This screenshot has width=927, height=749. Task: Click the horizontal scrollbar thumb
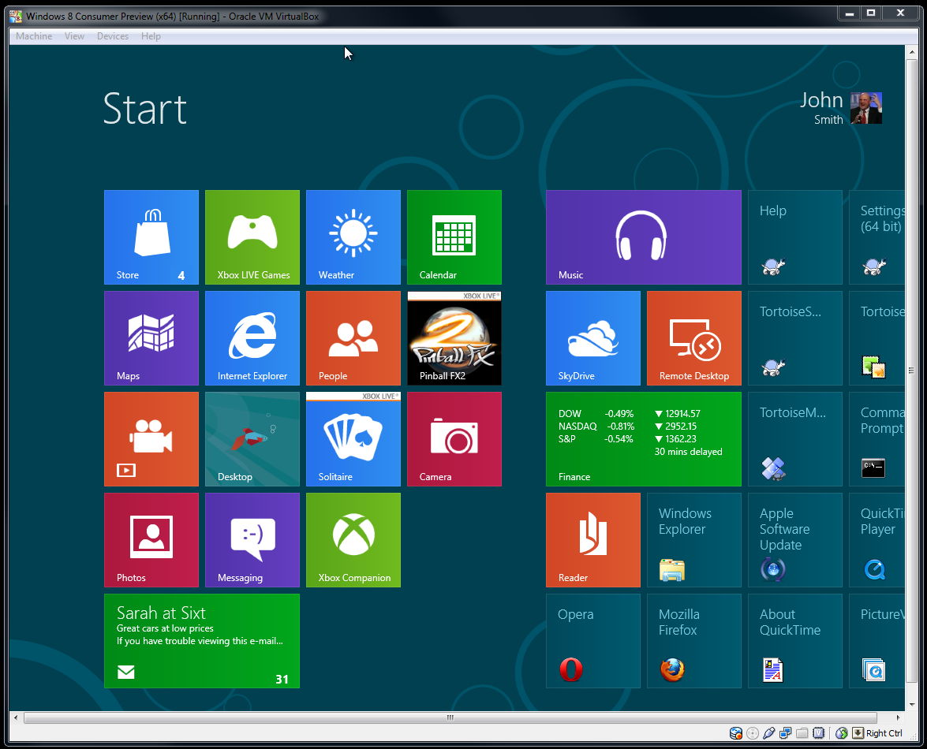tap(450, 717)
